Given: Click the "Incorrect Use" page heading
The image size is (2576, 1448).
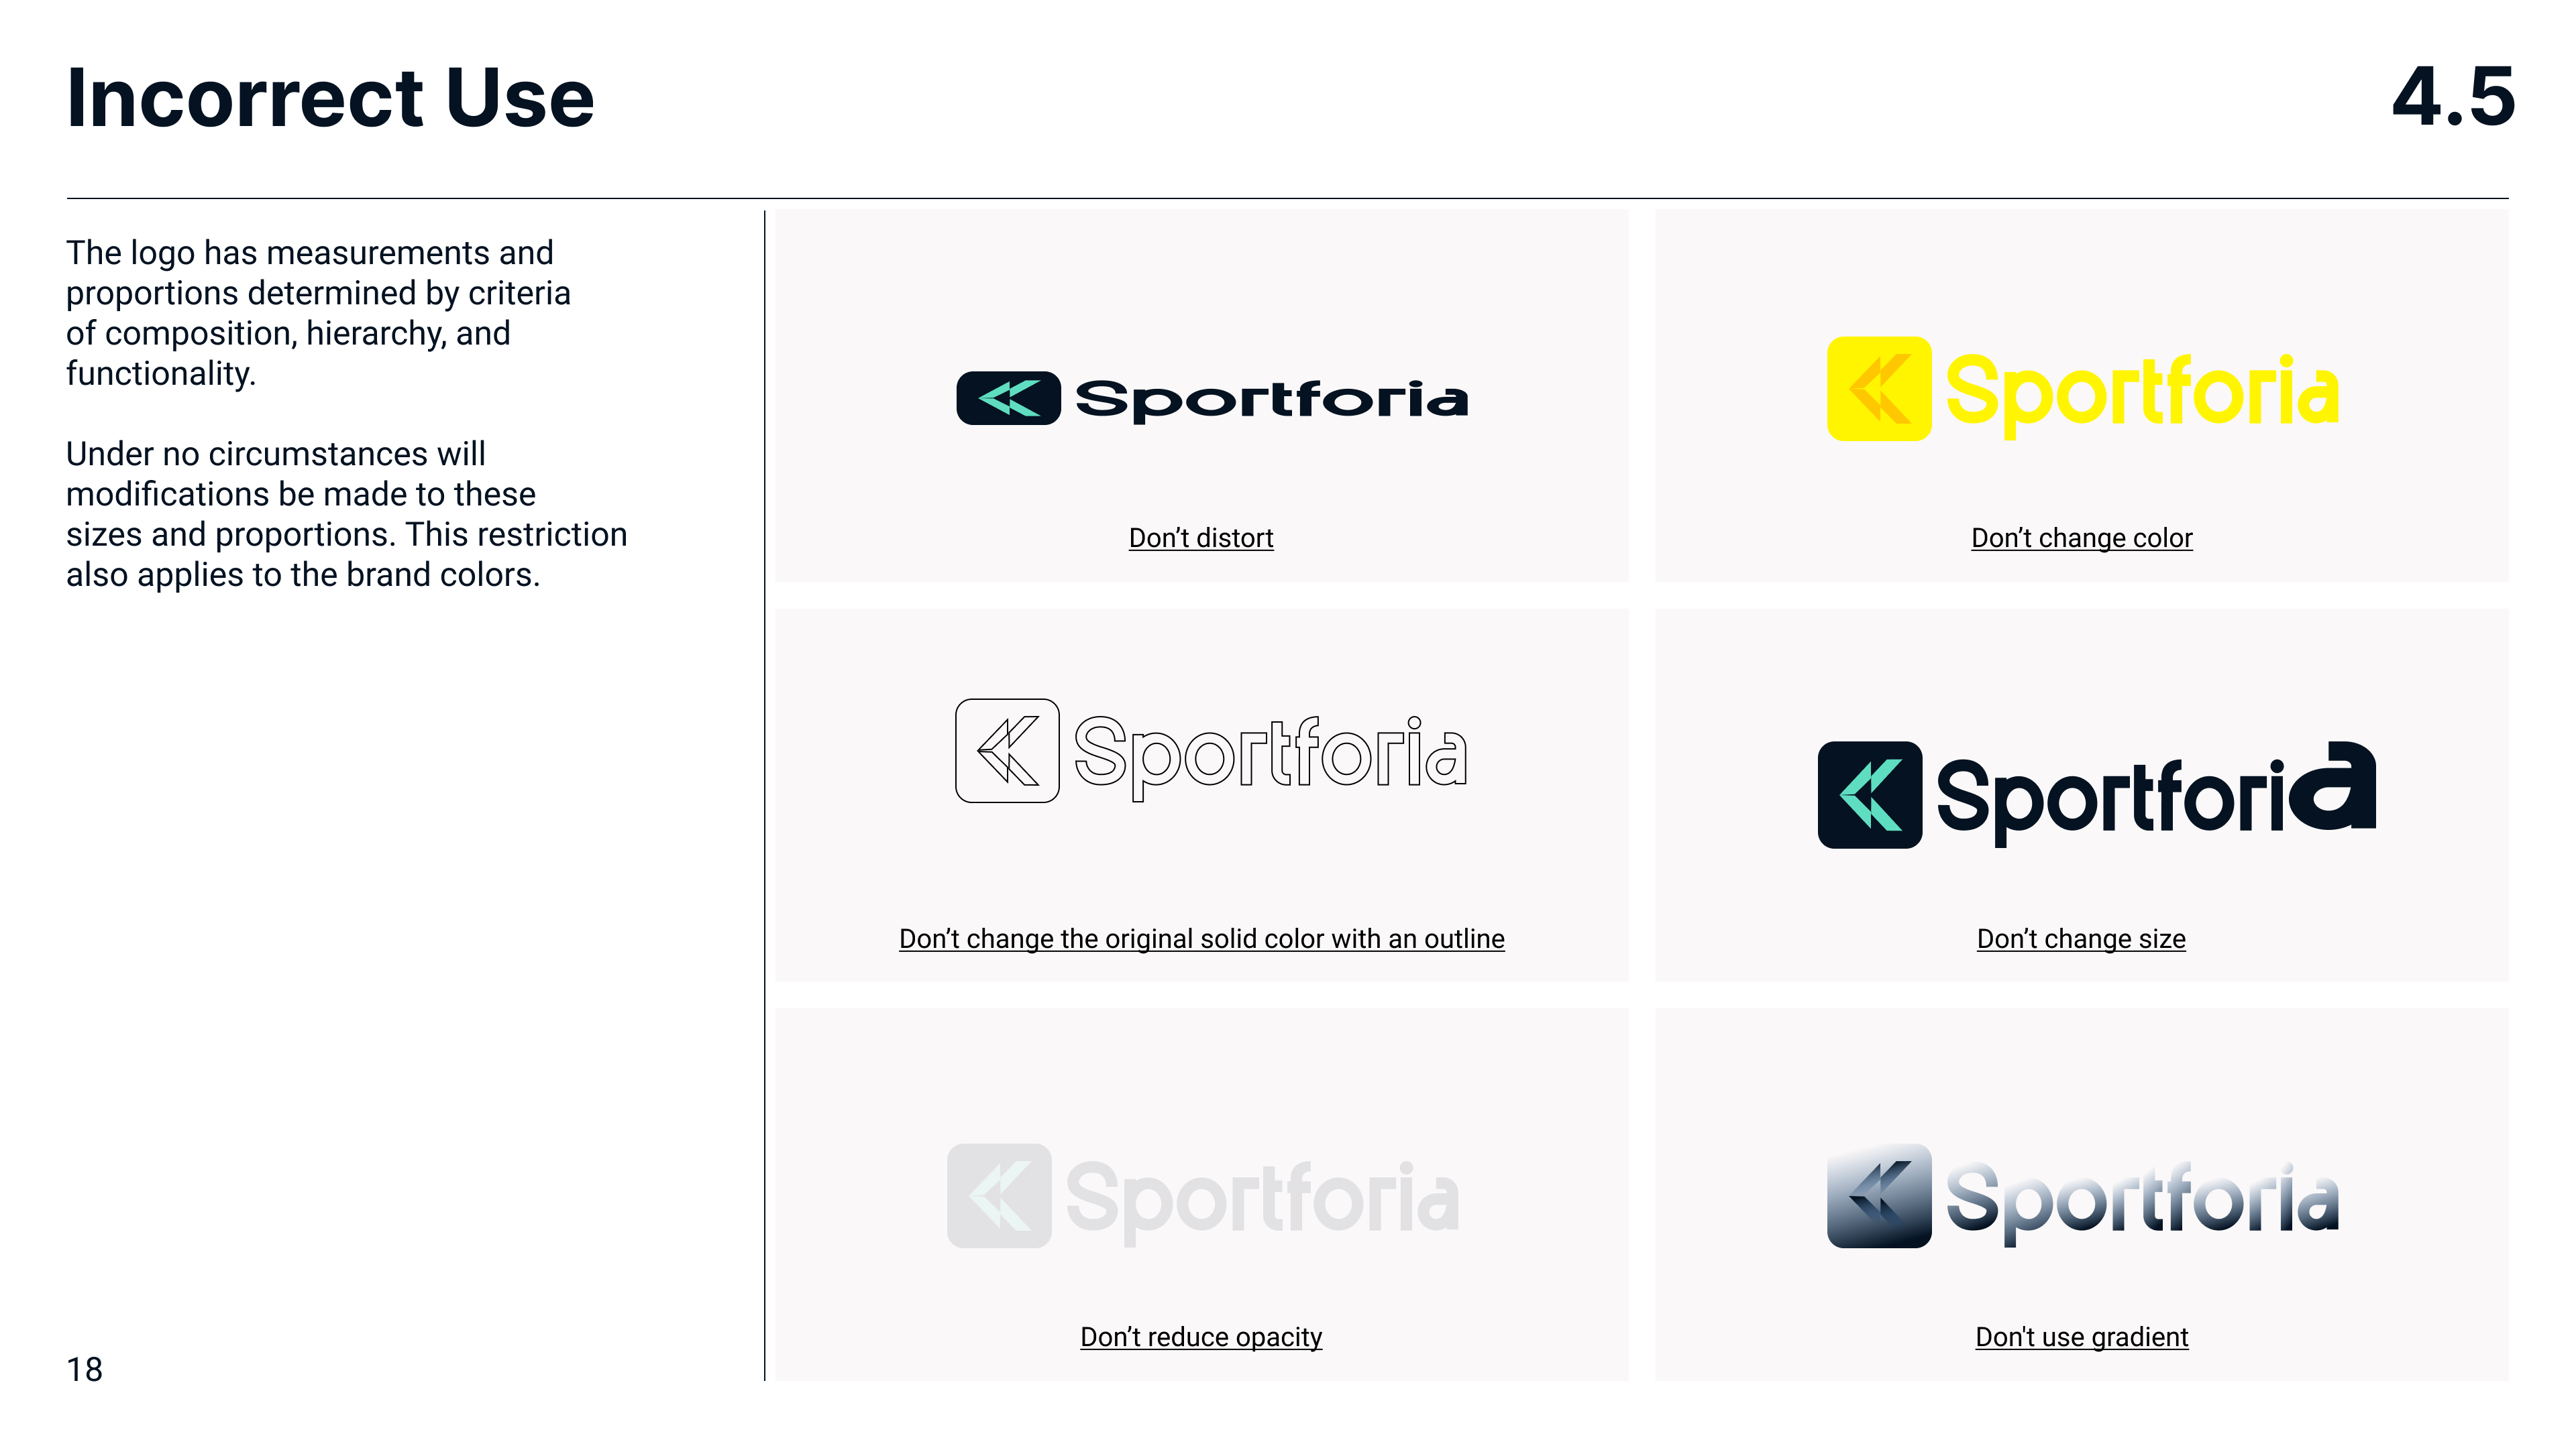Looking at the screenshot, I should pos(330,98).
